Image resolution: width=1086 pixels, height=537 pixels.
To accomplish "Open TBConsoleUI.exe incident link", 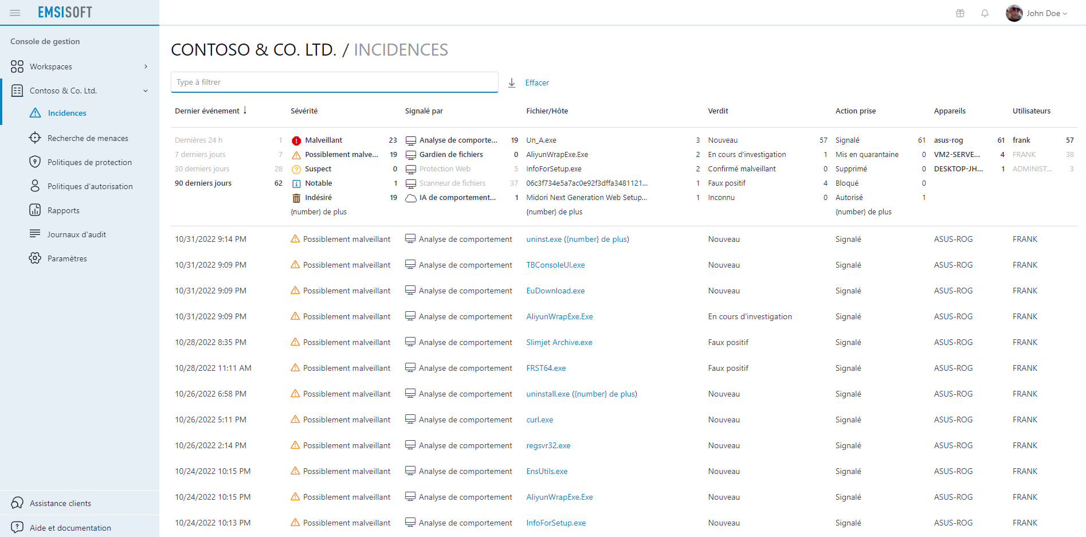I will point(555,265).
